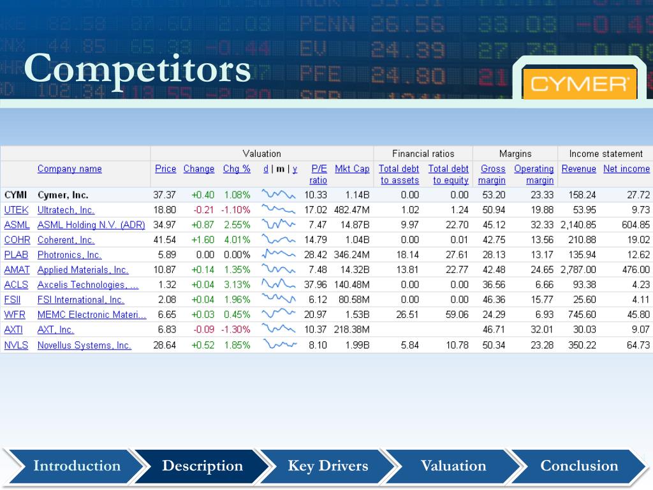Sort by P/E ratio header
The width and height of the screenshot is (653, 490).
click(x=319, y=174)
